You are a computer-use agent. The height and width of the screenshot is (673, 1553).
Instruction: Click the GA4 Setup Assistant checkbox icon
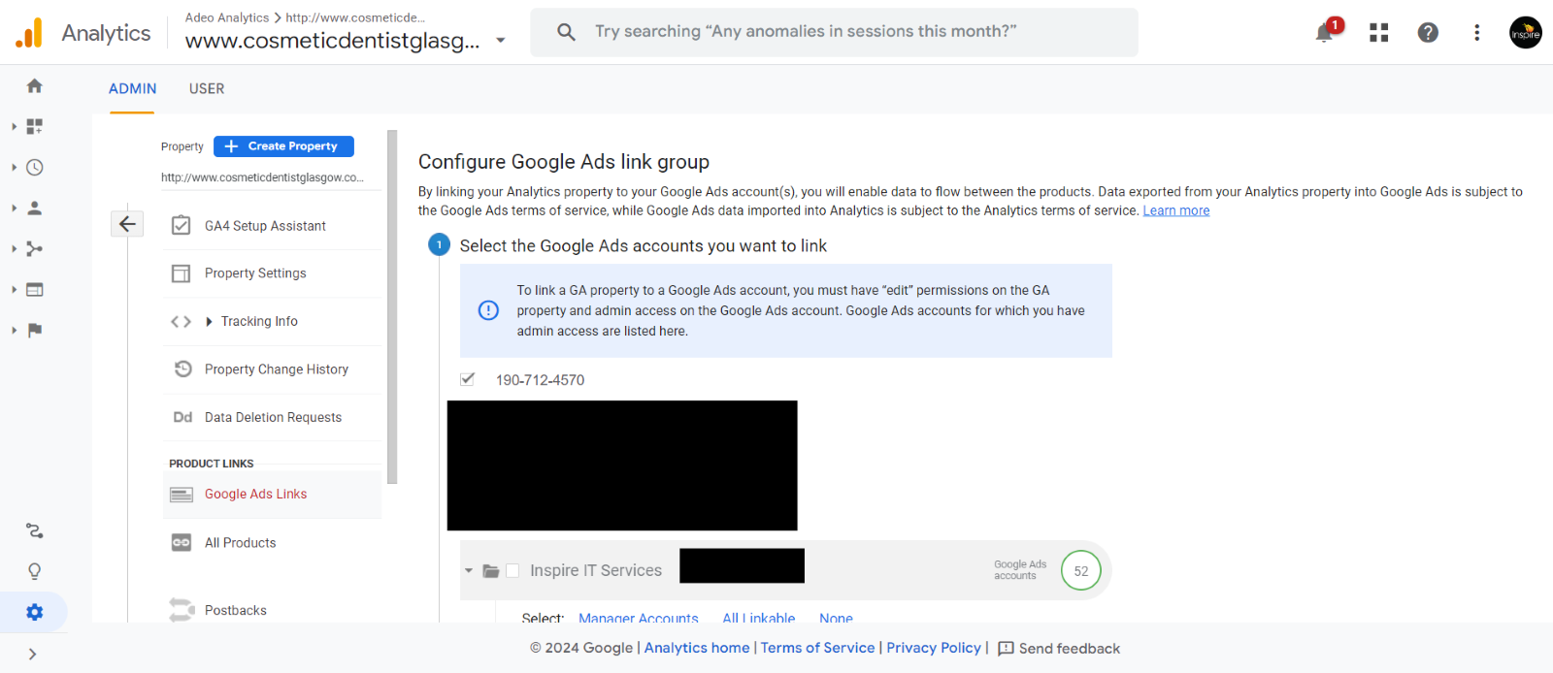pyautogui.click(x=181, y=226)
